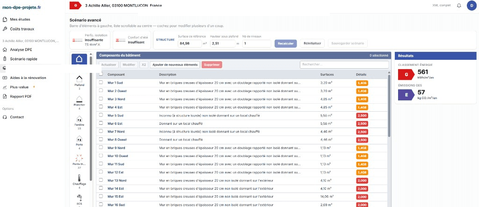Viewport: 479px width, 207px height.
Task: Tick the Mur 5 Sud row checkbox
Action: point(101,115)
